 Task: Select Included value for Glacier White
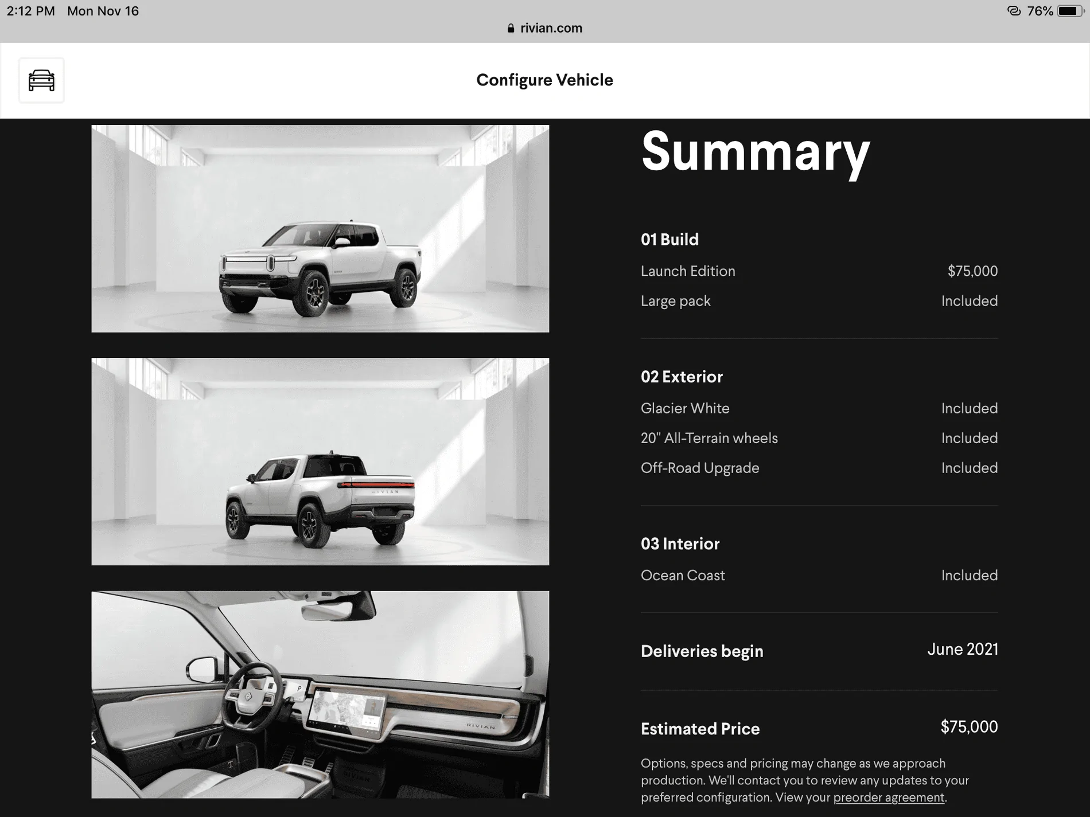pyautogui.click(x=970, y=408)
